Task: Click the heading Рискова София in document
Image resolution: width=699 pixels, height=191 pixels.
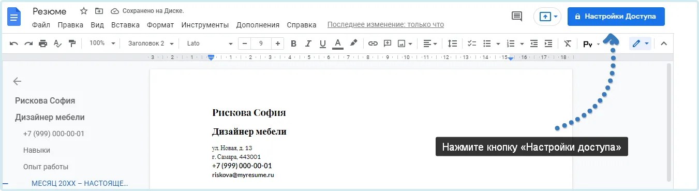Action: (x=249, y=113)
